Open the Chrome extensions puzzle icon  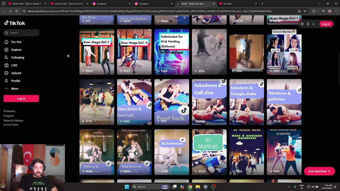(x=314, y=11)
